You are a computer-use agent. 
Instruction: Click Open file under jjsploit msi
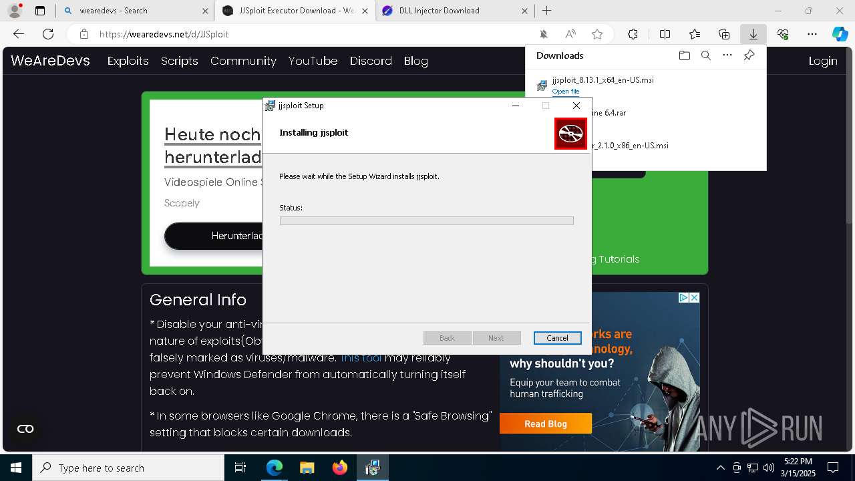(x=566, y=92)
